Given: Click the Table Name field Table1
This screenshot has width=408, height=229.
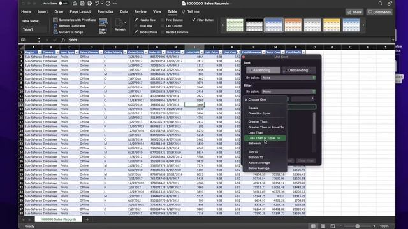Looking at the screenshot, I should [34, 29].
